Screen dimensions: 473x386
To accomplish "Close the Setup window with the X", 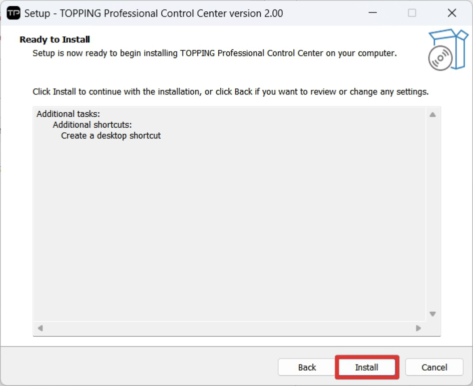I will tap(451, 13).
